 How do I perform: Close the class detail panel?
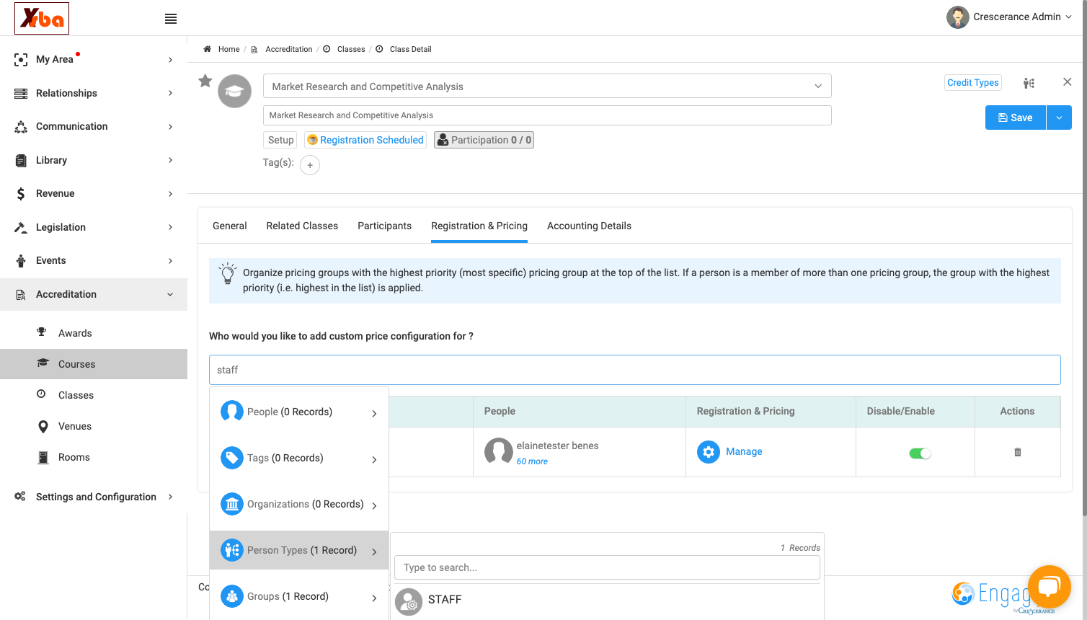tap(1068, 82)
